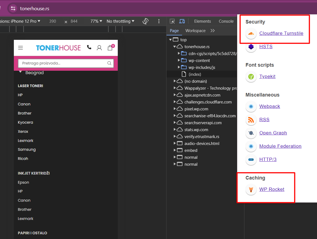The height and width of the screenshot is (239, 317).
Task: Open the Webpack link
Action: tap(270, 106)
